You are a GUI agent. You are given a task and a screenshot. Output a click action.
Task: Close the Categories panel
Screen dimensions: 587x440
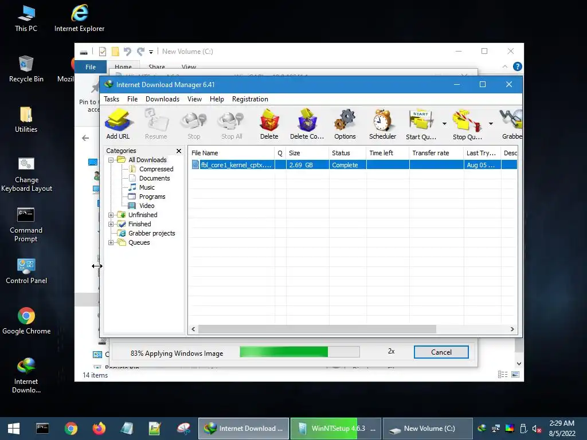179,151
